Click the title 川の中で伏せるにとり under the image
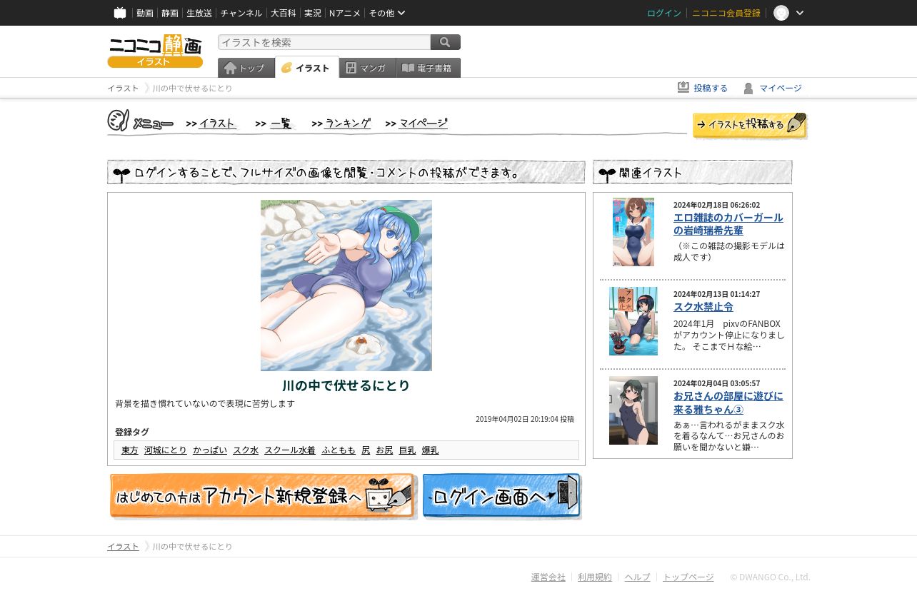Screen dimensions: 917x596 click(346, 385)
